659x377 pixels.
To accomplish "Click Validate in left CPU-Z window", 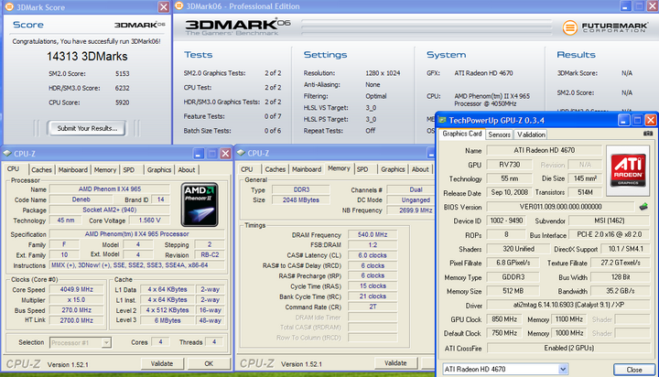I will pyautogui.click(x=162, y=363).
